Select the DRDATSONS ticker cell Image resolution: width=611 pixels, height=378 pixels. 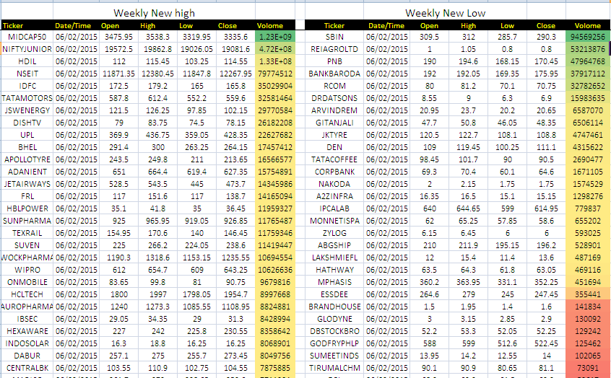point(334,98)
